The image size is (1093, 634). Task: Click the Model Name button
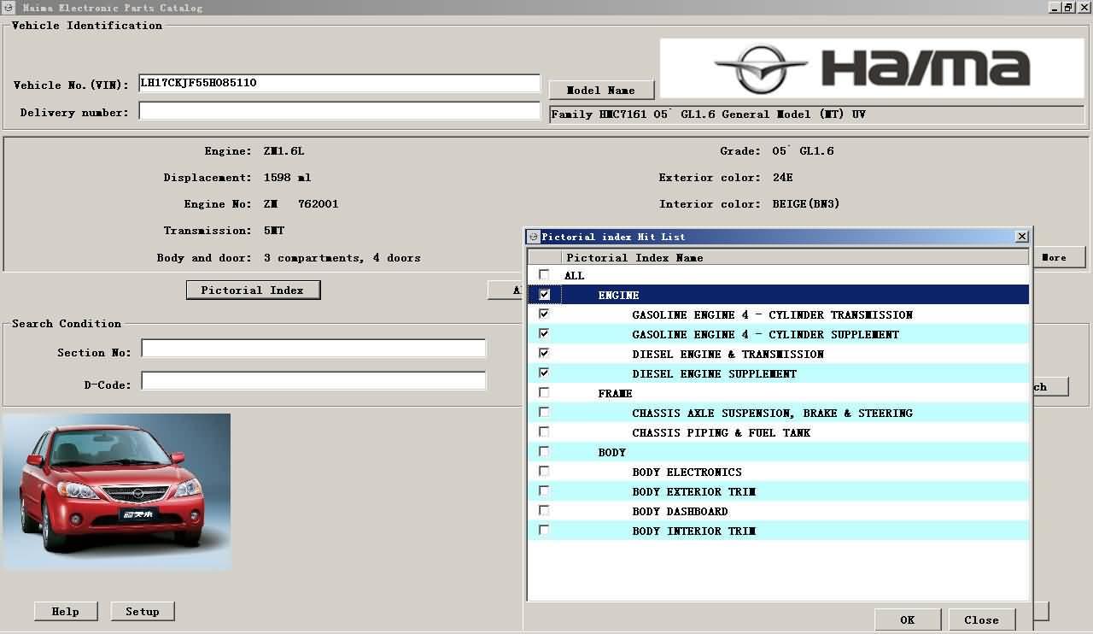coord(601,90)
